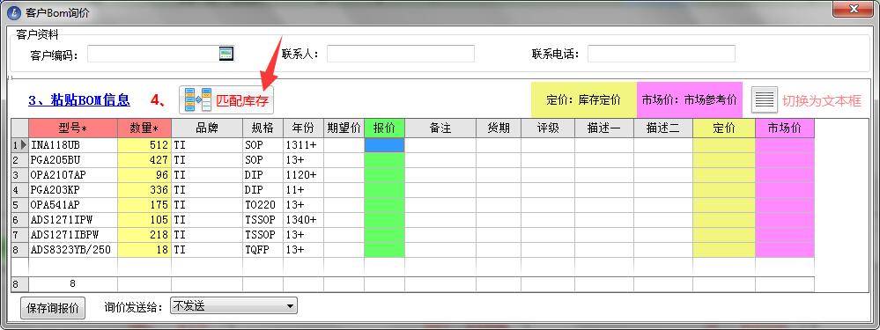The width and height of the screenshot is (880, 330).
Task: Open customer code lookup icon
Action: click(226, 54)
